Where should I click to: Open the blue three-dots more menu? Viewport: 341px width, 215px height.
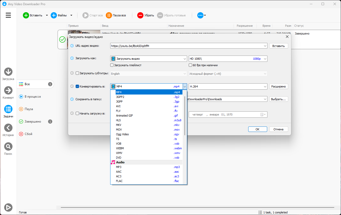(x=200, y=15)
